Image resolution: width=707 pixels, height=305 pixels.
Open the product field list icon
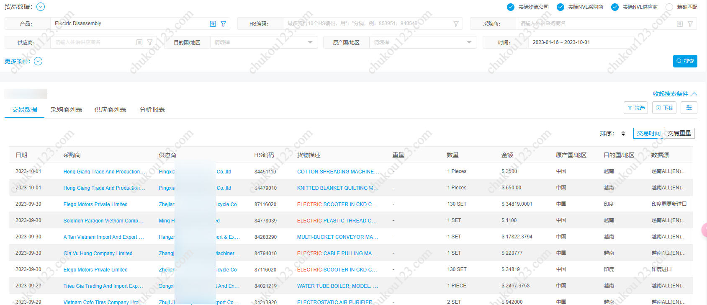click(x=213, y=24)
